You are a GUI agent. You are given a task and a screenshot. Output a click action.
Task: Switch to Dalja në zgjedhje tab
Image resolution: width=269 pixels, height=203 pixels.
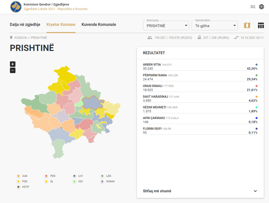(x=25, y=25)
